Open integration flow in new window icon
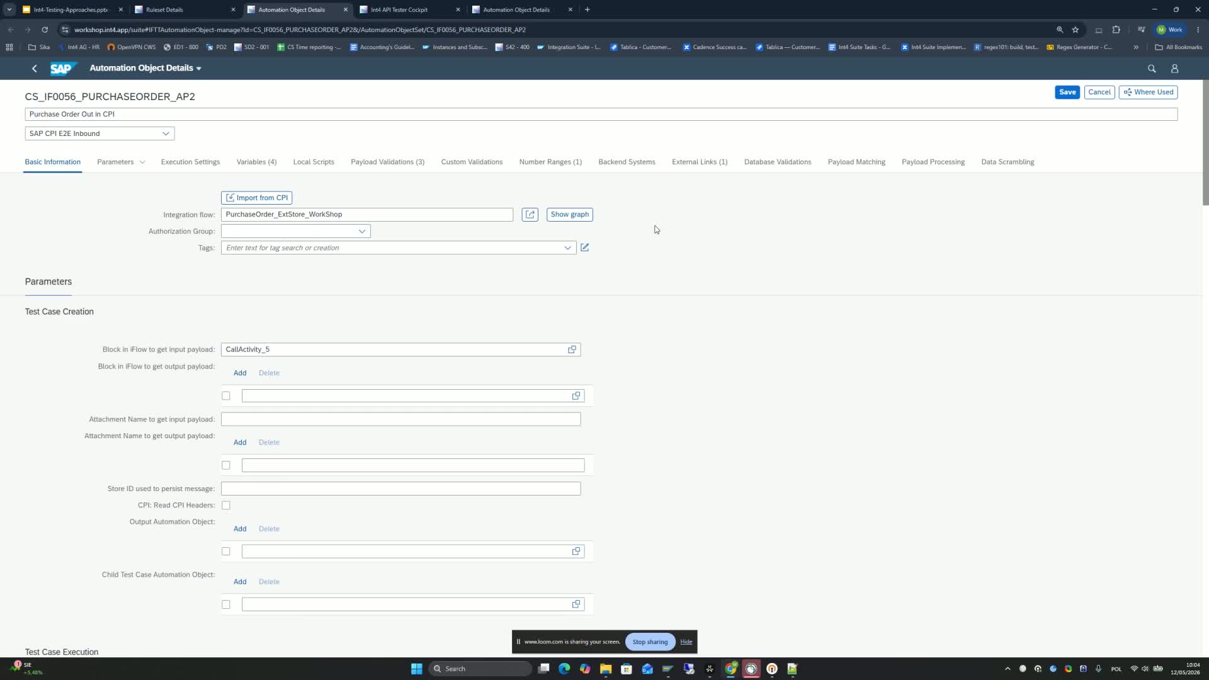 tap(530, 215)
